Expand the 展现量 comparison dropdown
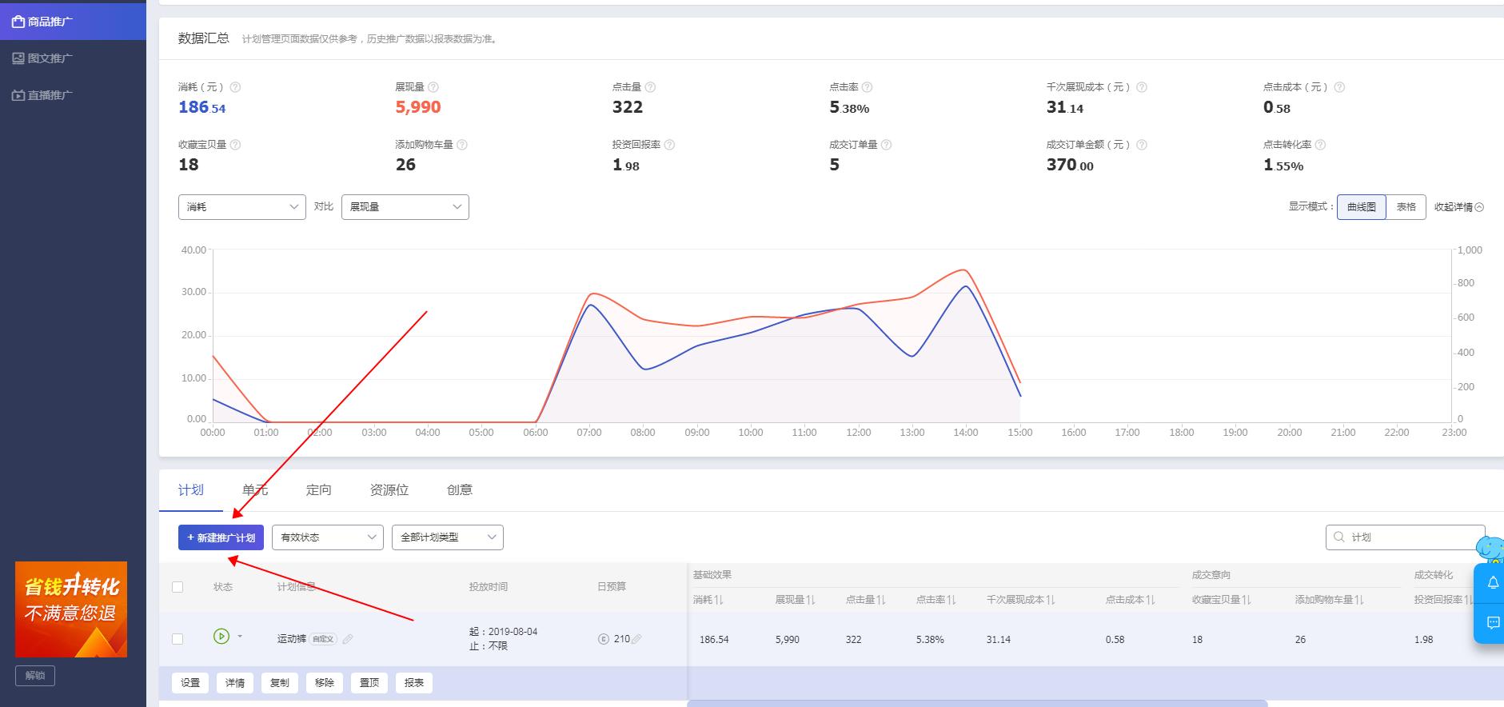Screen dimensions: 1504x707 click(405, 207)
